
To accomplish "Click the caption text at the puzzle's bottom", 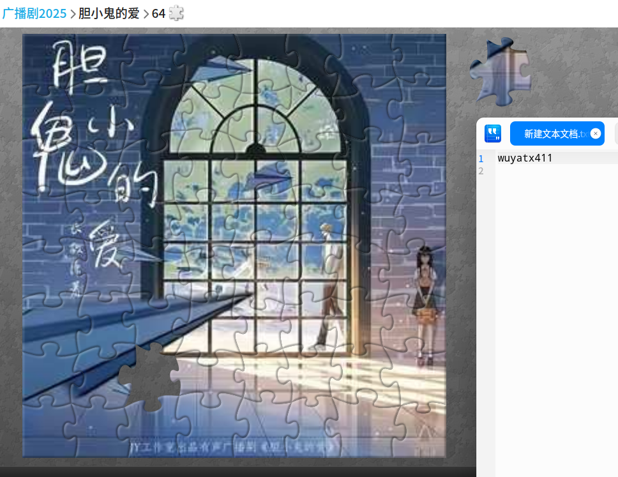I will click(x=232, y=448).
